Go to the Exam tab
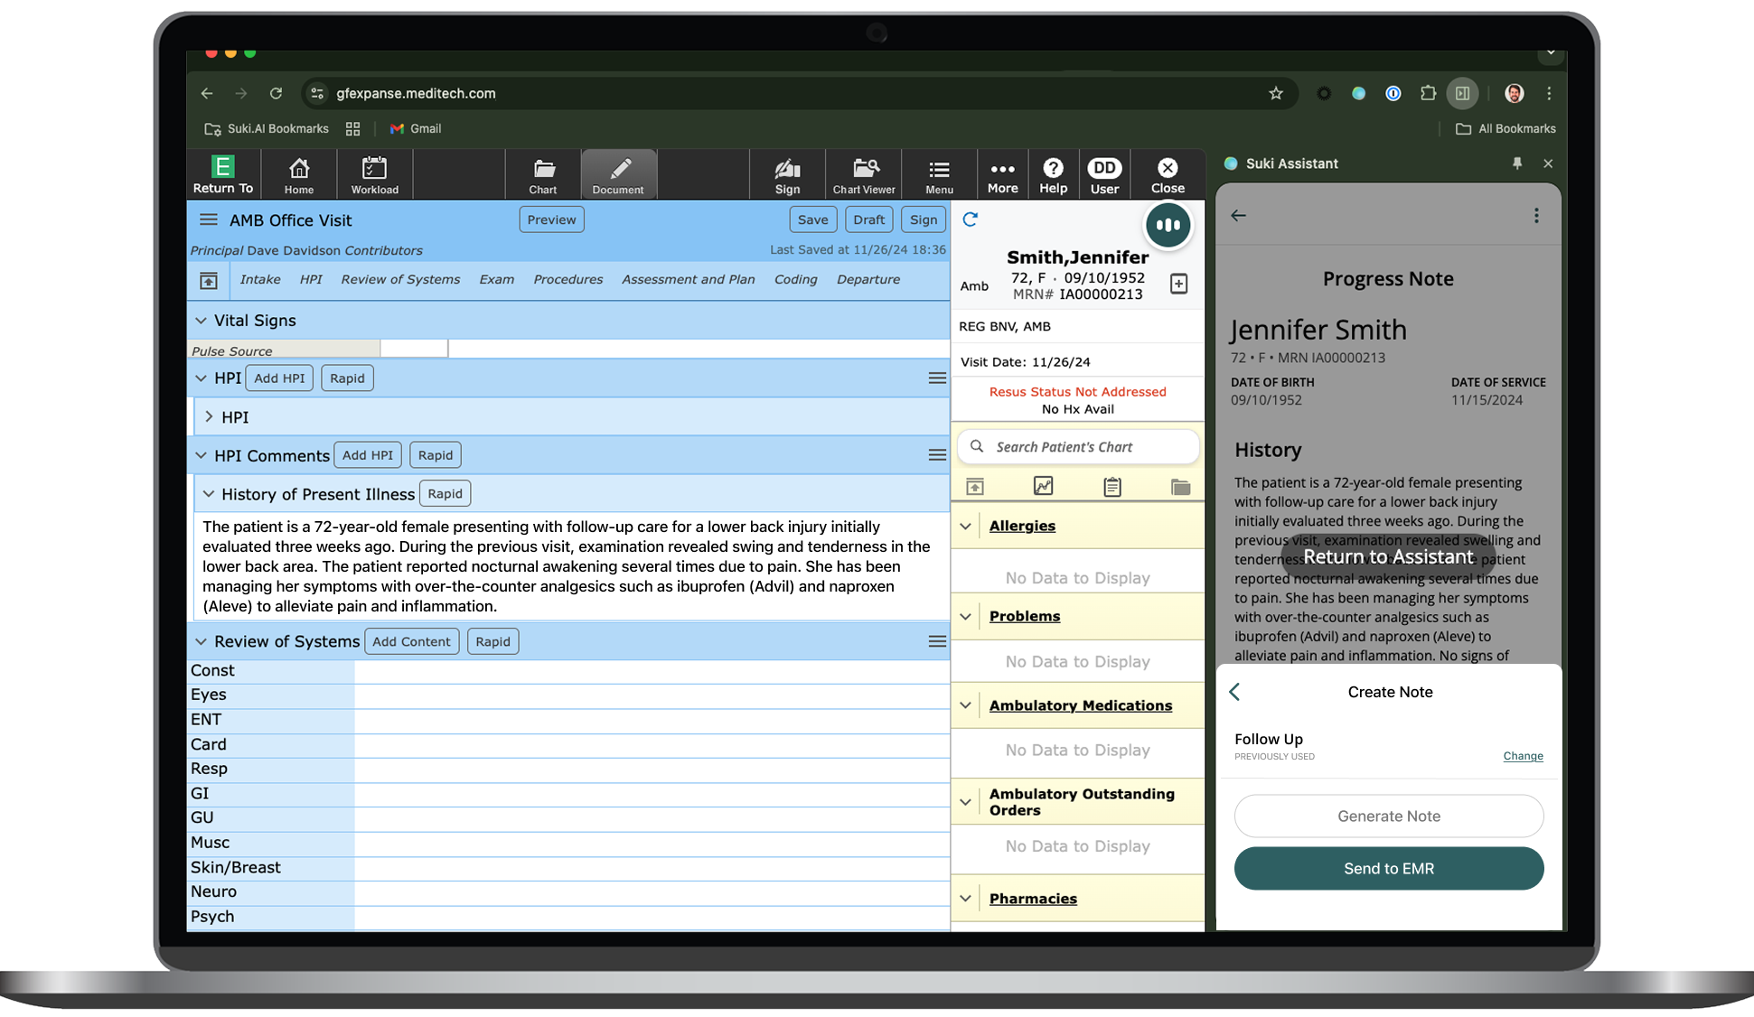The height and width of the screenshot is (1017, 1754). pos(496,280)
